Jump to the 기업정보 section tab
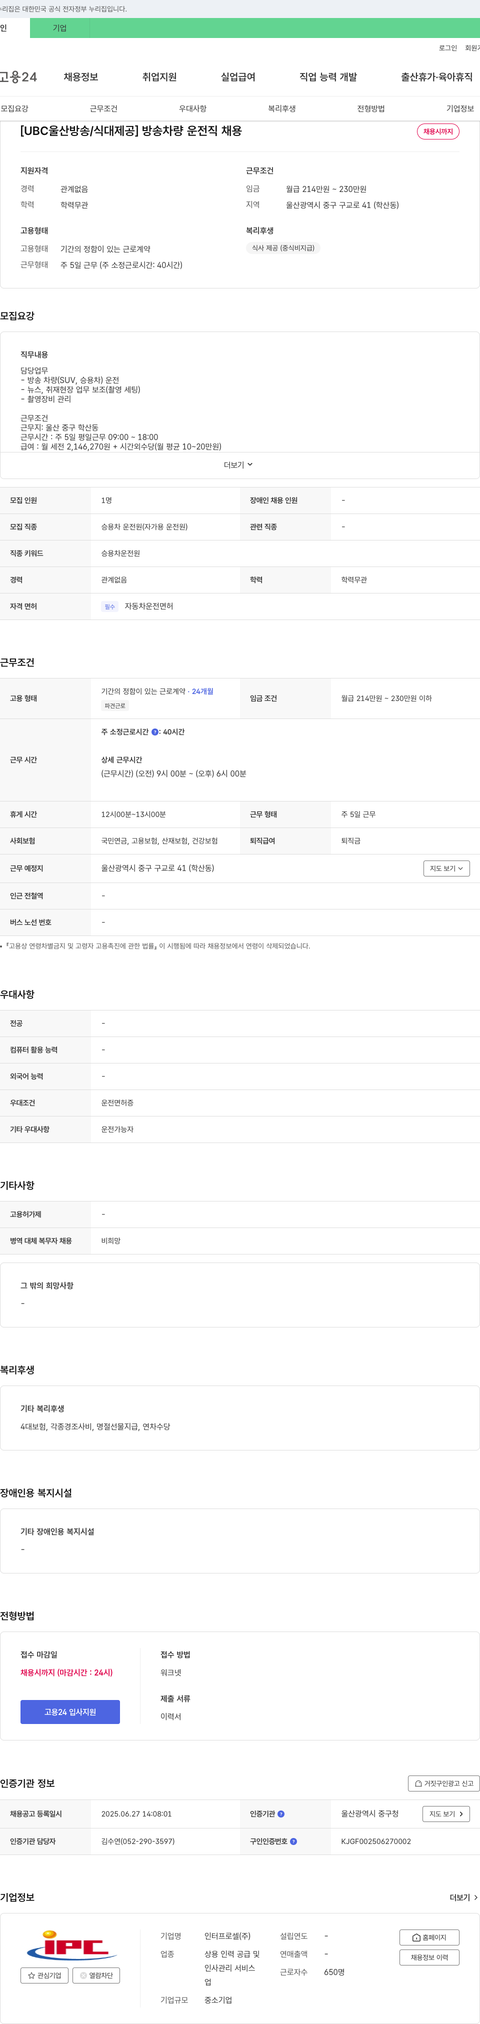The width and height of the screenshot is (480, 2024). (x=460, y=108)
